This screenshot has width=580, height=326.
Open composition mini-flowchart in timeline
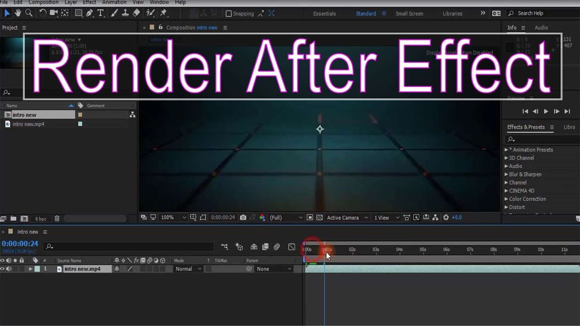point(224,247)
